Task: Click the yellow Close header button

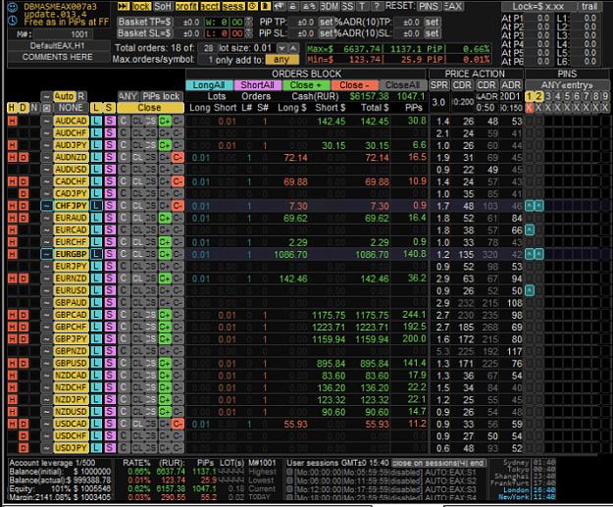Action: tap(149, 108)
